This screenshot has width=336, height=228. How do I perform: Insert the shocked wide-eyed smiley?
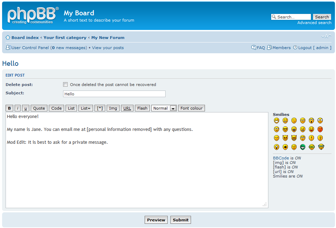[x=320, y=120]
